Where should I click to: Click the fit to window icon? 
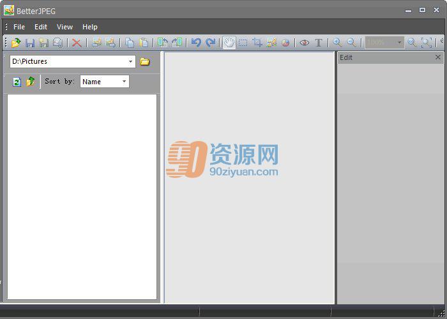click(427, 43)
